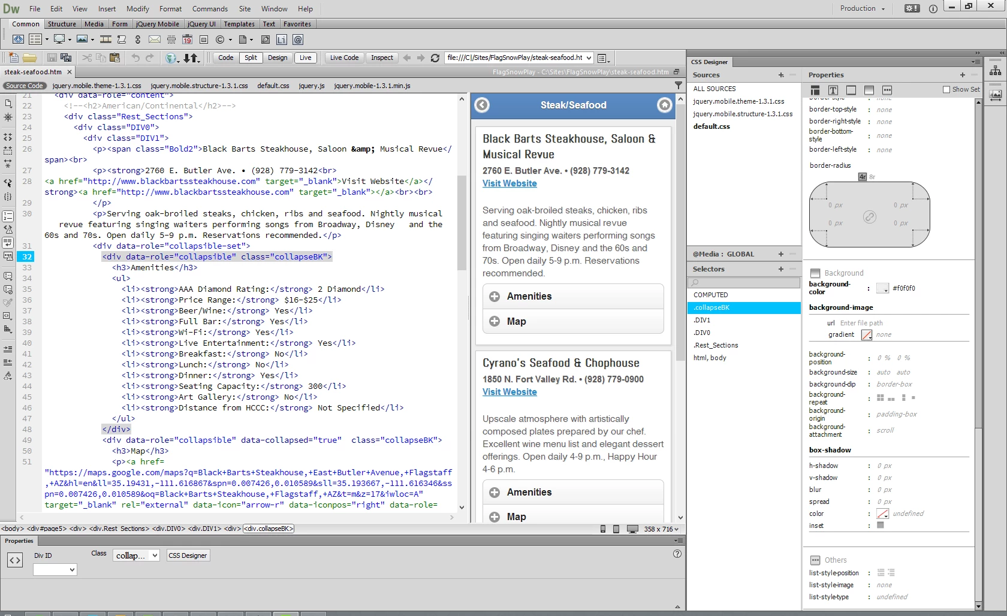Toggle the 8r border-radius mode
The width and height of the screenshot is (1007, 616).
pos(872,177)
